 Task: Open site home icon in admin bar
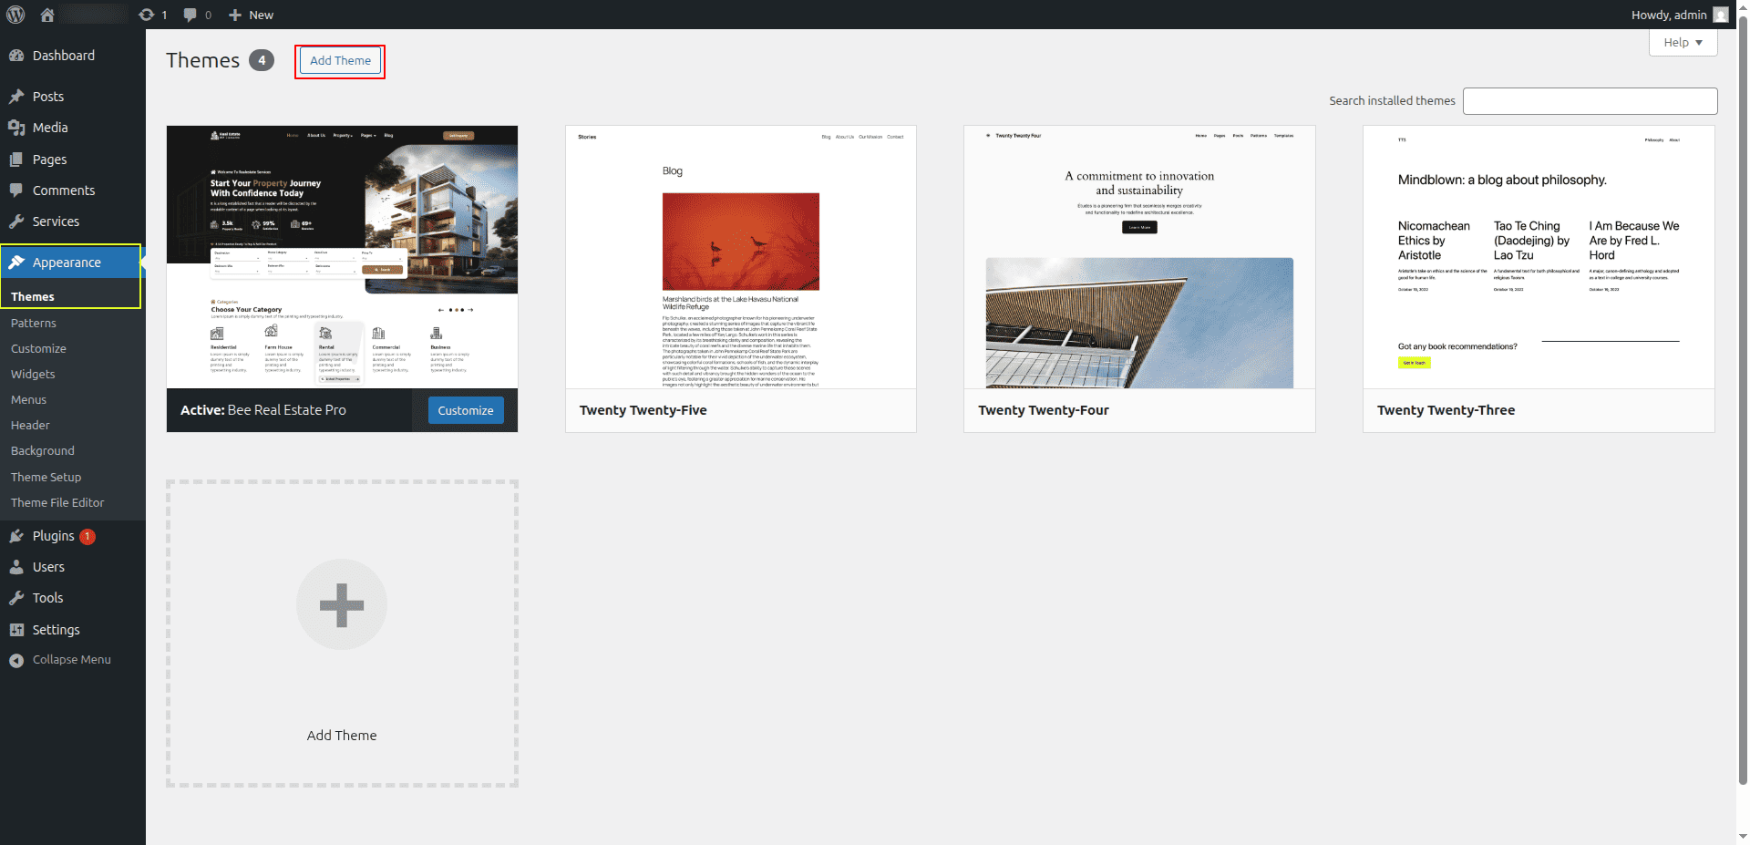point(47,15)
